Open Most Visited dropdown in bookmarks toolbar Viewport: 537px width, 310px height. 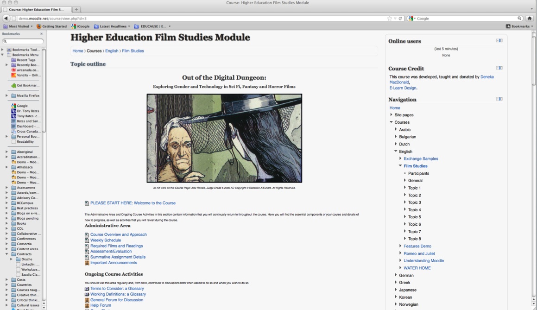click(18, 26)
